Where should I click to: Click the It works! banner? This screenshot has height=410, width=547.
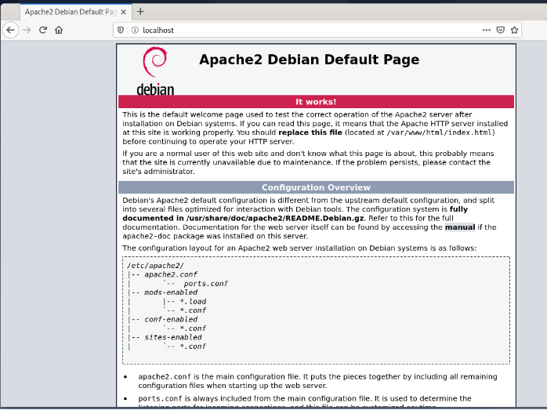[316, 102]
